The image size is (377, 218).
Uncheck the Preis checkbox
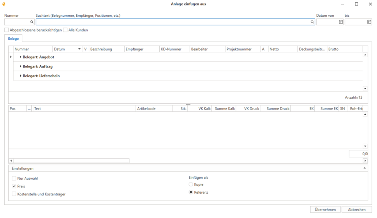pyautogui.click(x=14, y=186)
